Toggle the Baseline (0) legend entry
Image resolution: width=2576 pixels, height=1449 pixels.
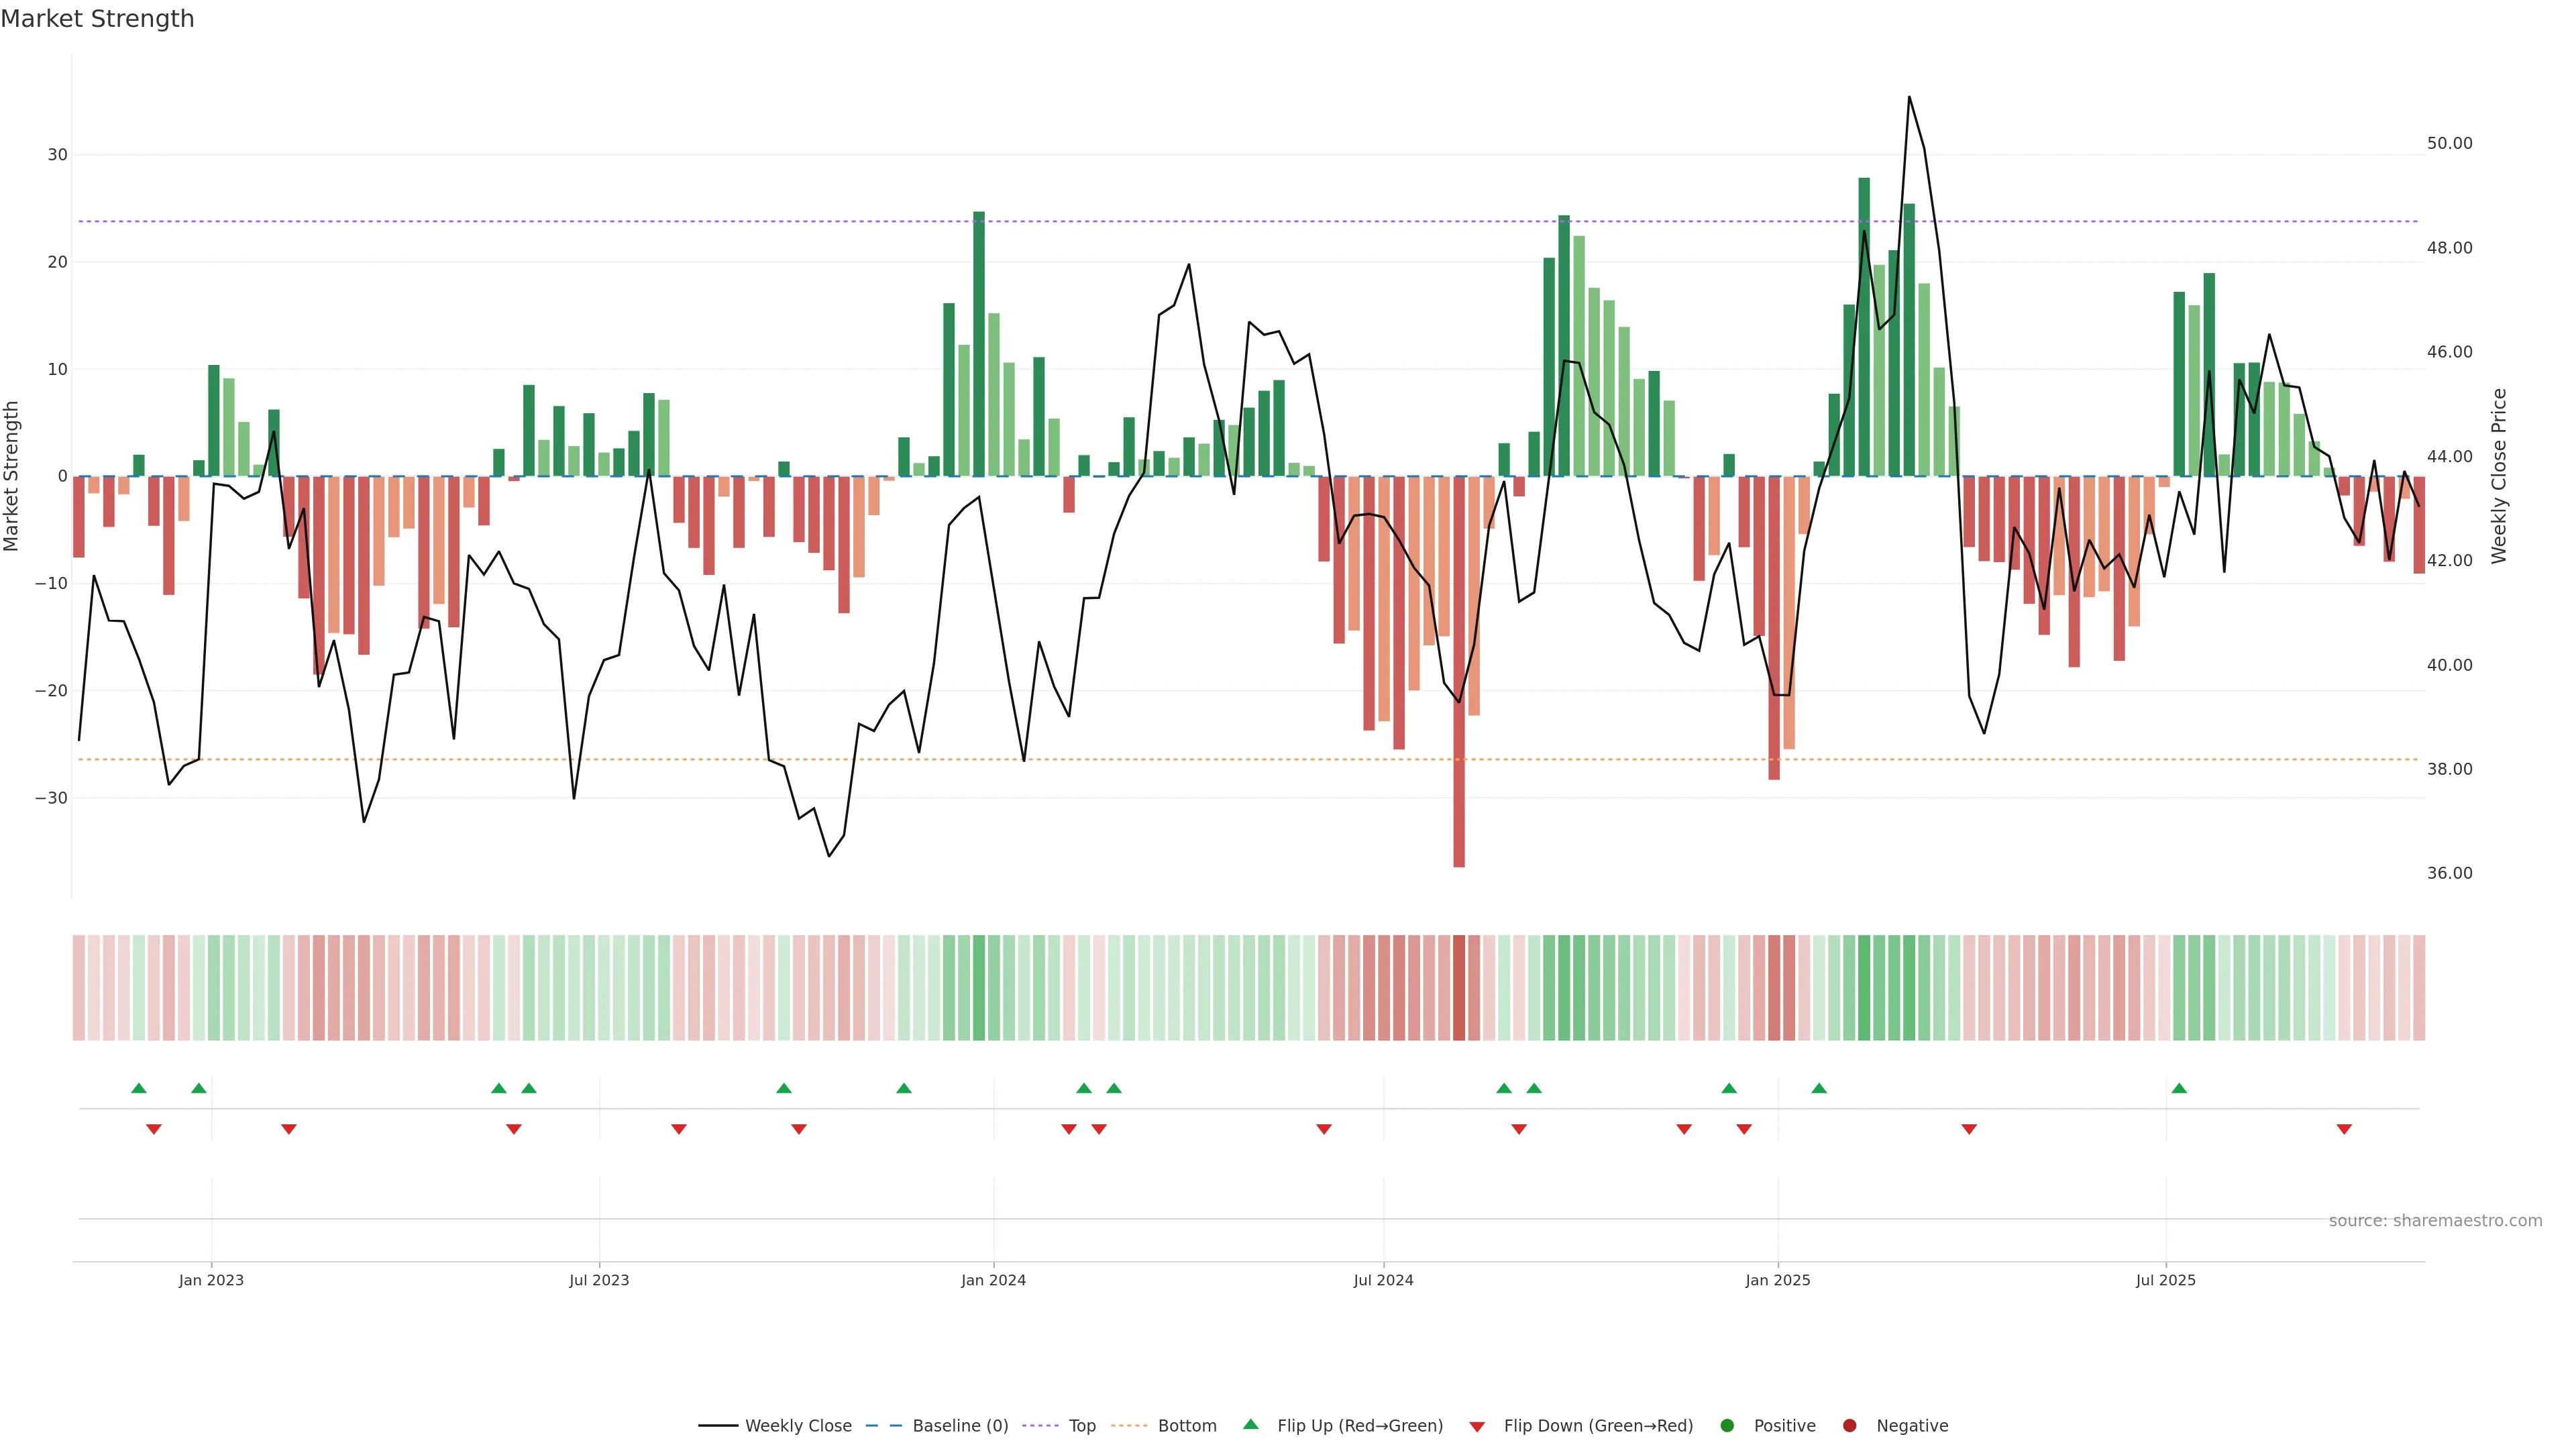[959, 1426]
